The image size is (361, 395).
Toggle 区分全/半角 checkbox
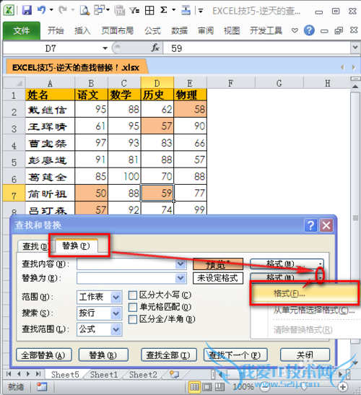click(x=133, y=319)
